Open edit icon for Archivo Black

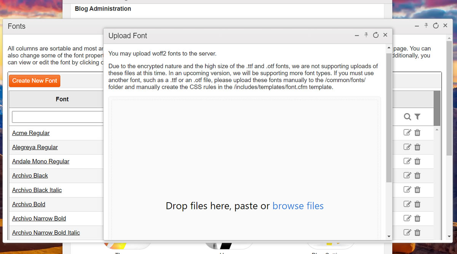click(x=407, y=175)
